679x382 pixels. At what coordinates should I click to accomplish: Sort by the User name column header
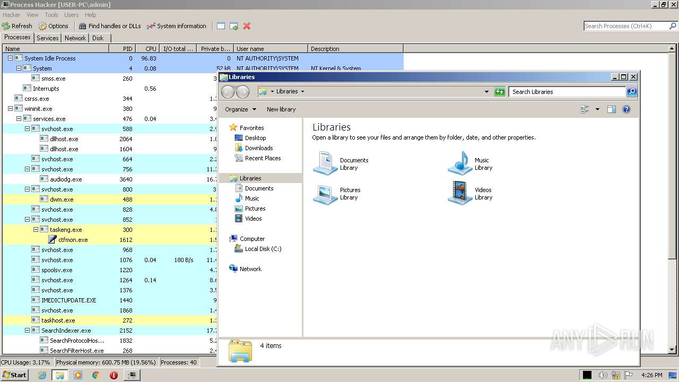(x=271, y=48)
